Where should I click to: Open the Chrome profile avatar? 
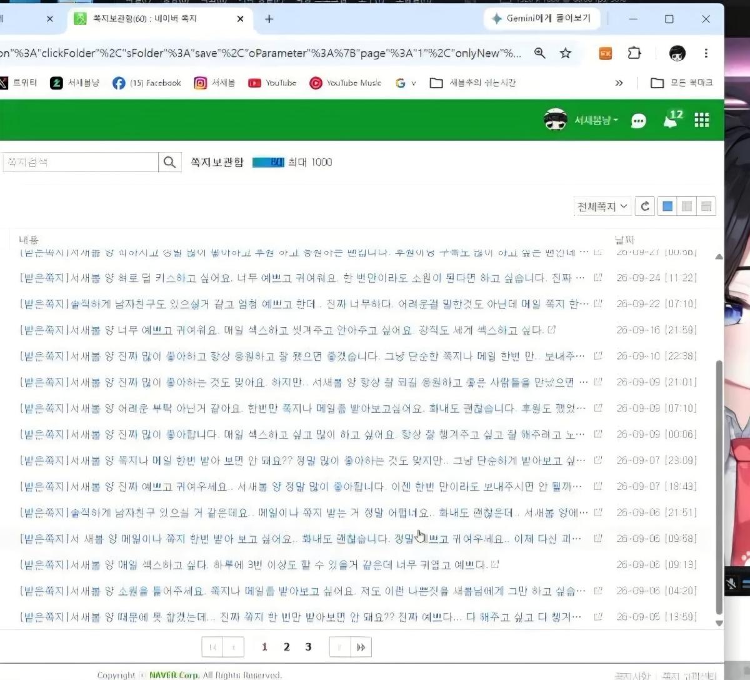pos(677,53)
